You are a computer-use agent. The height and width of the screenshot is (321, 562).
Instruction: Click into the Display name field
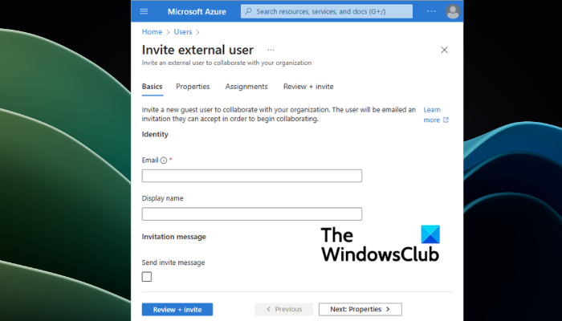[251, 214]
